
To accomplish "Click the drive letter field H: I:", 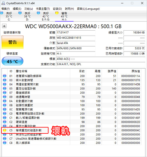I will click(76, 54).
